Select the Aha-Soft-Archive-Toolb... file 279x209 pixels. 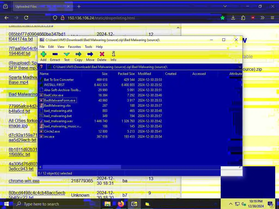click(x=62, y=90)
